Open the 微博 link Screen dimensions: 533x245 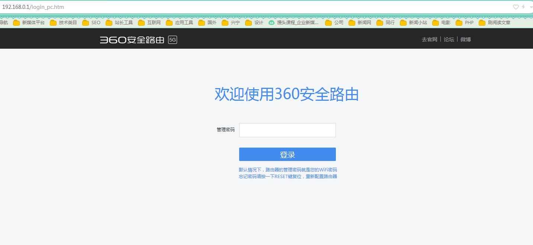[465, 39]
